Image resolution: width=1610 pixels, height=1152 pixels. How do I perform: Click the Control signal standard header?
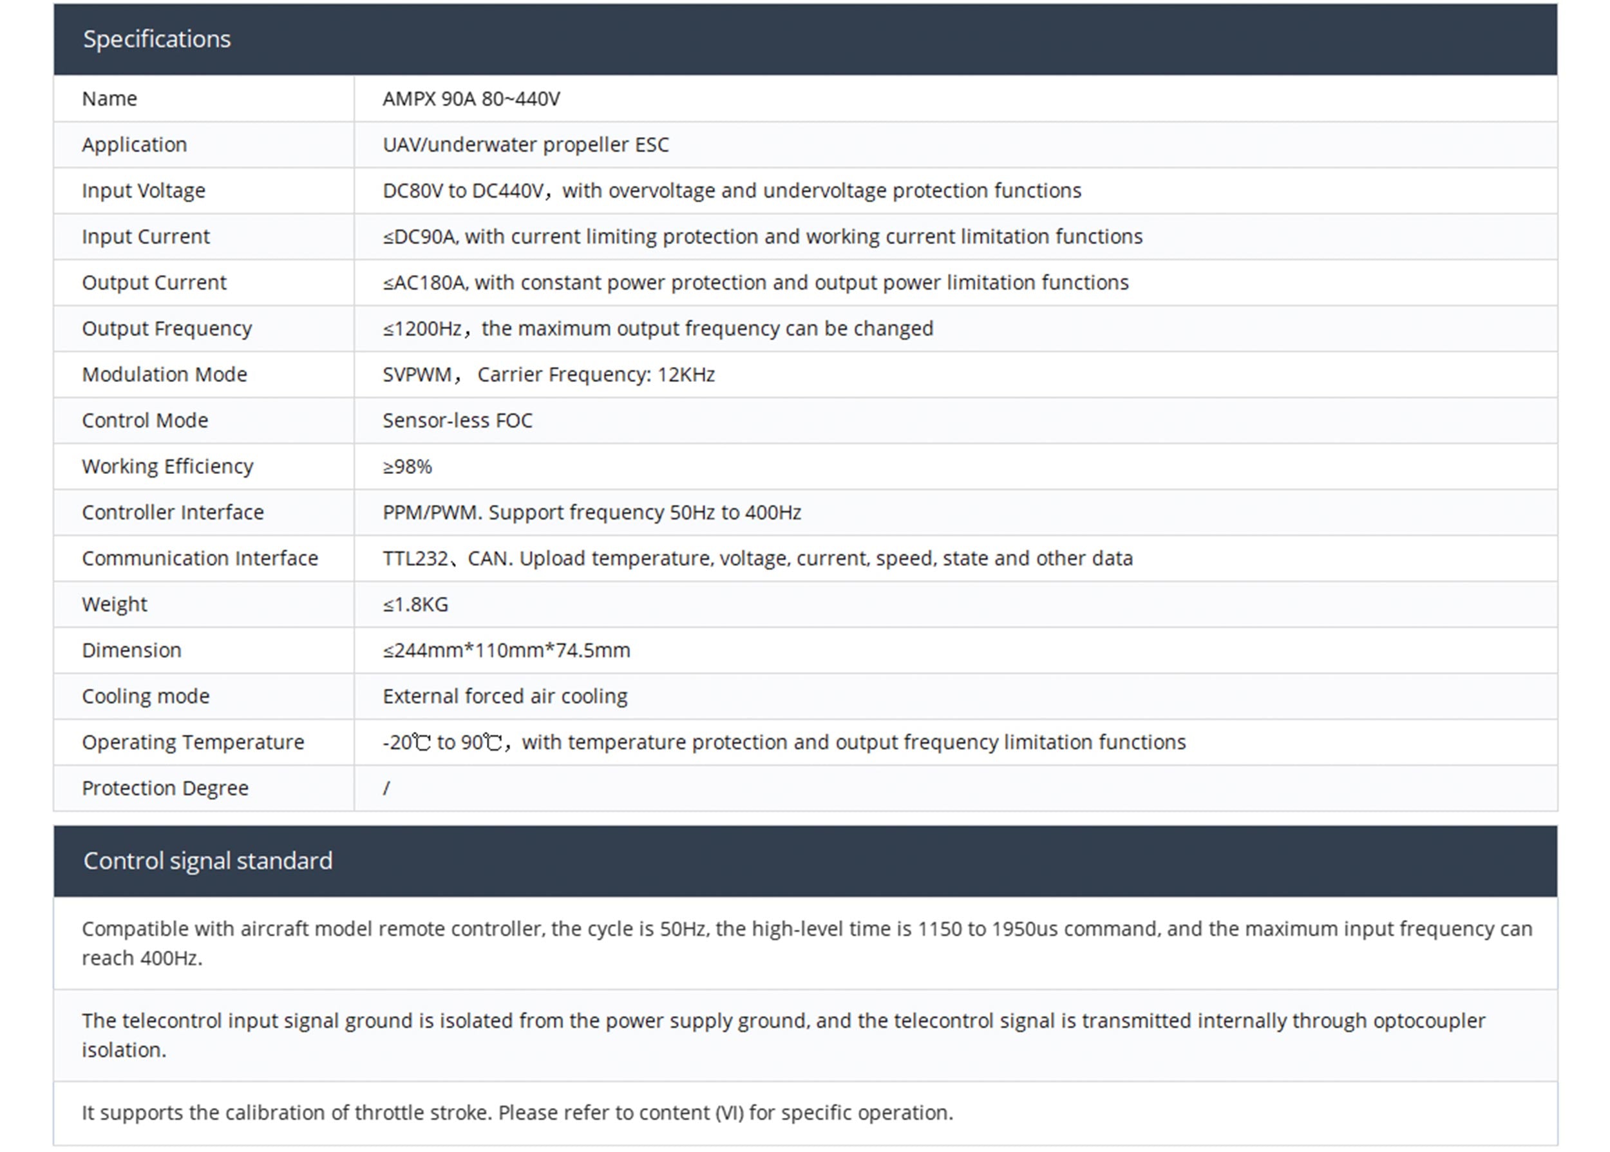(x=207, y=860)
